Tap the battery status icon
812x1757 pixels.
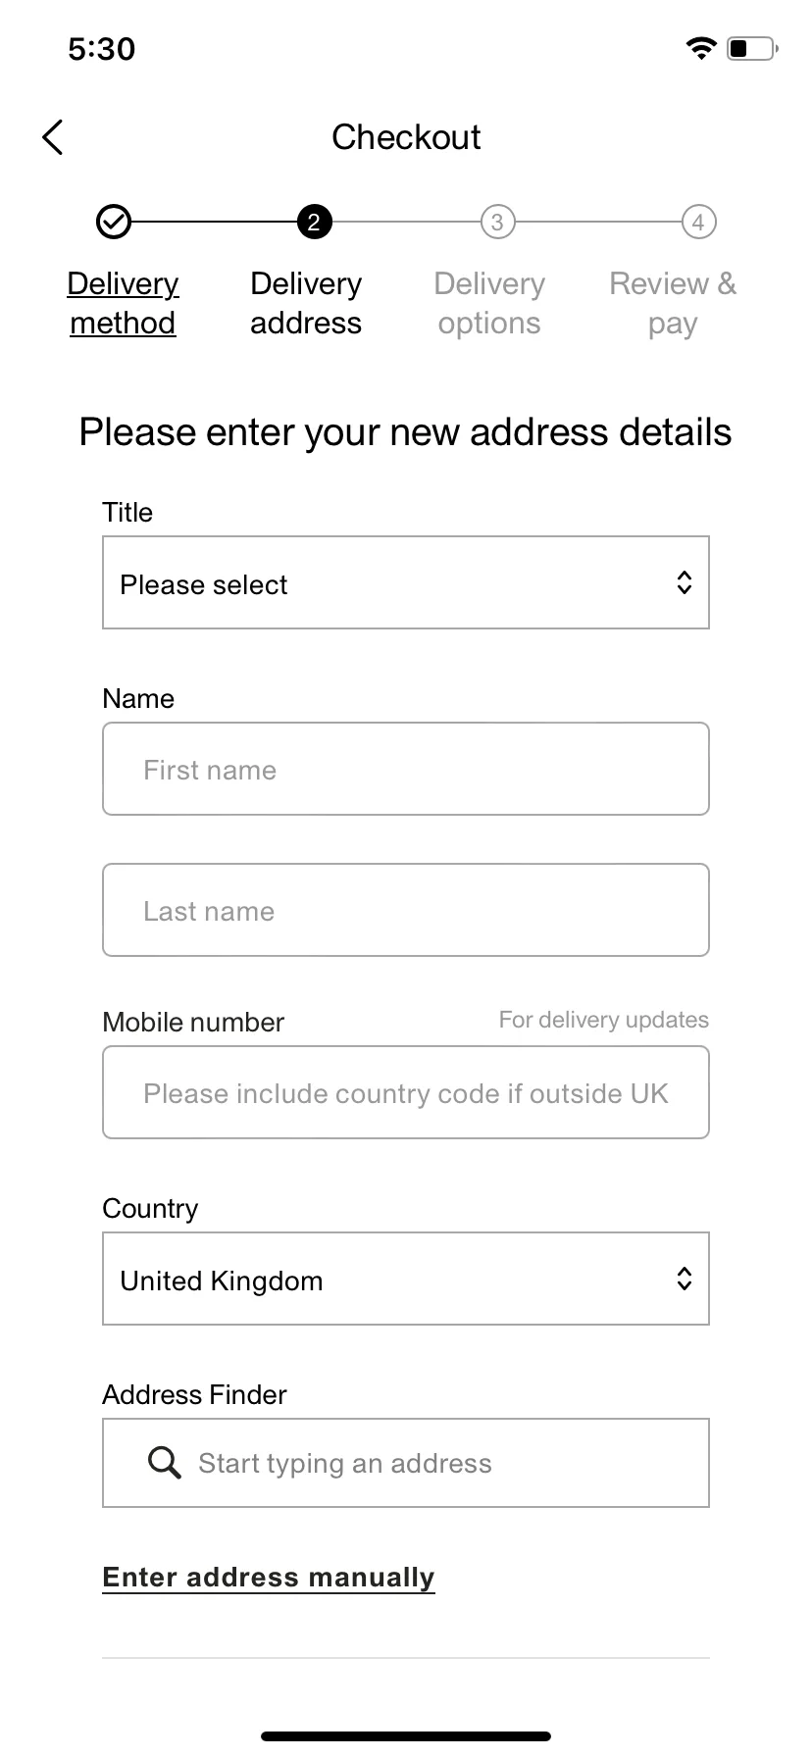pyautogui.click(x=752, y=48)
